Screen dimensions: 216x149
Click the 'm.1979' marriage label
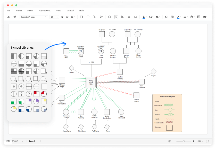tap(91, 62)
